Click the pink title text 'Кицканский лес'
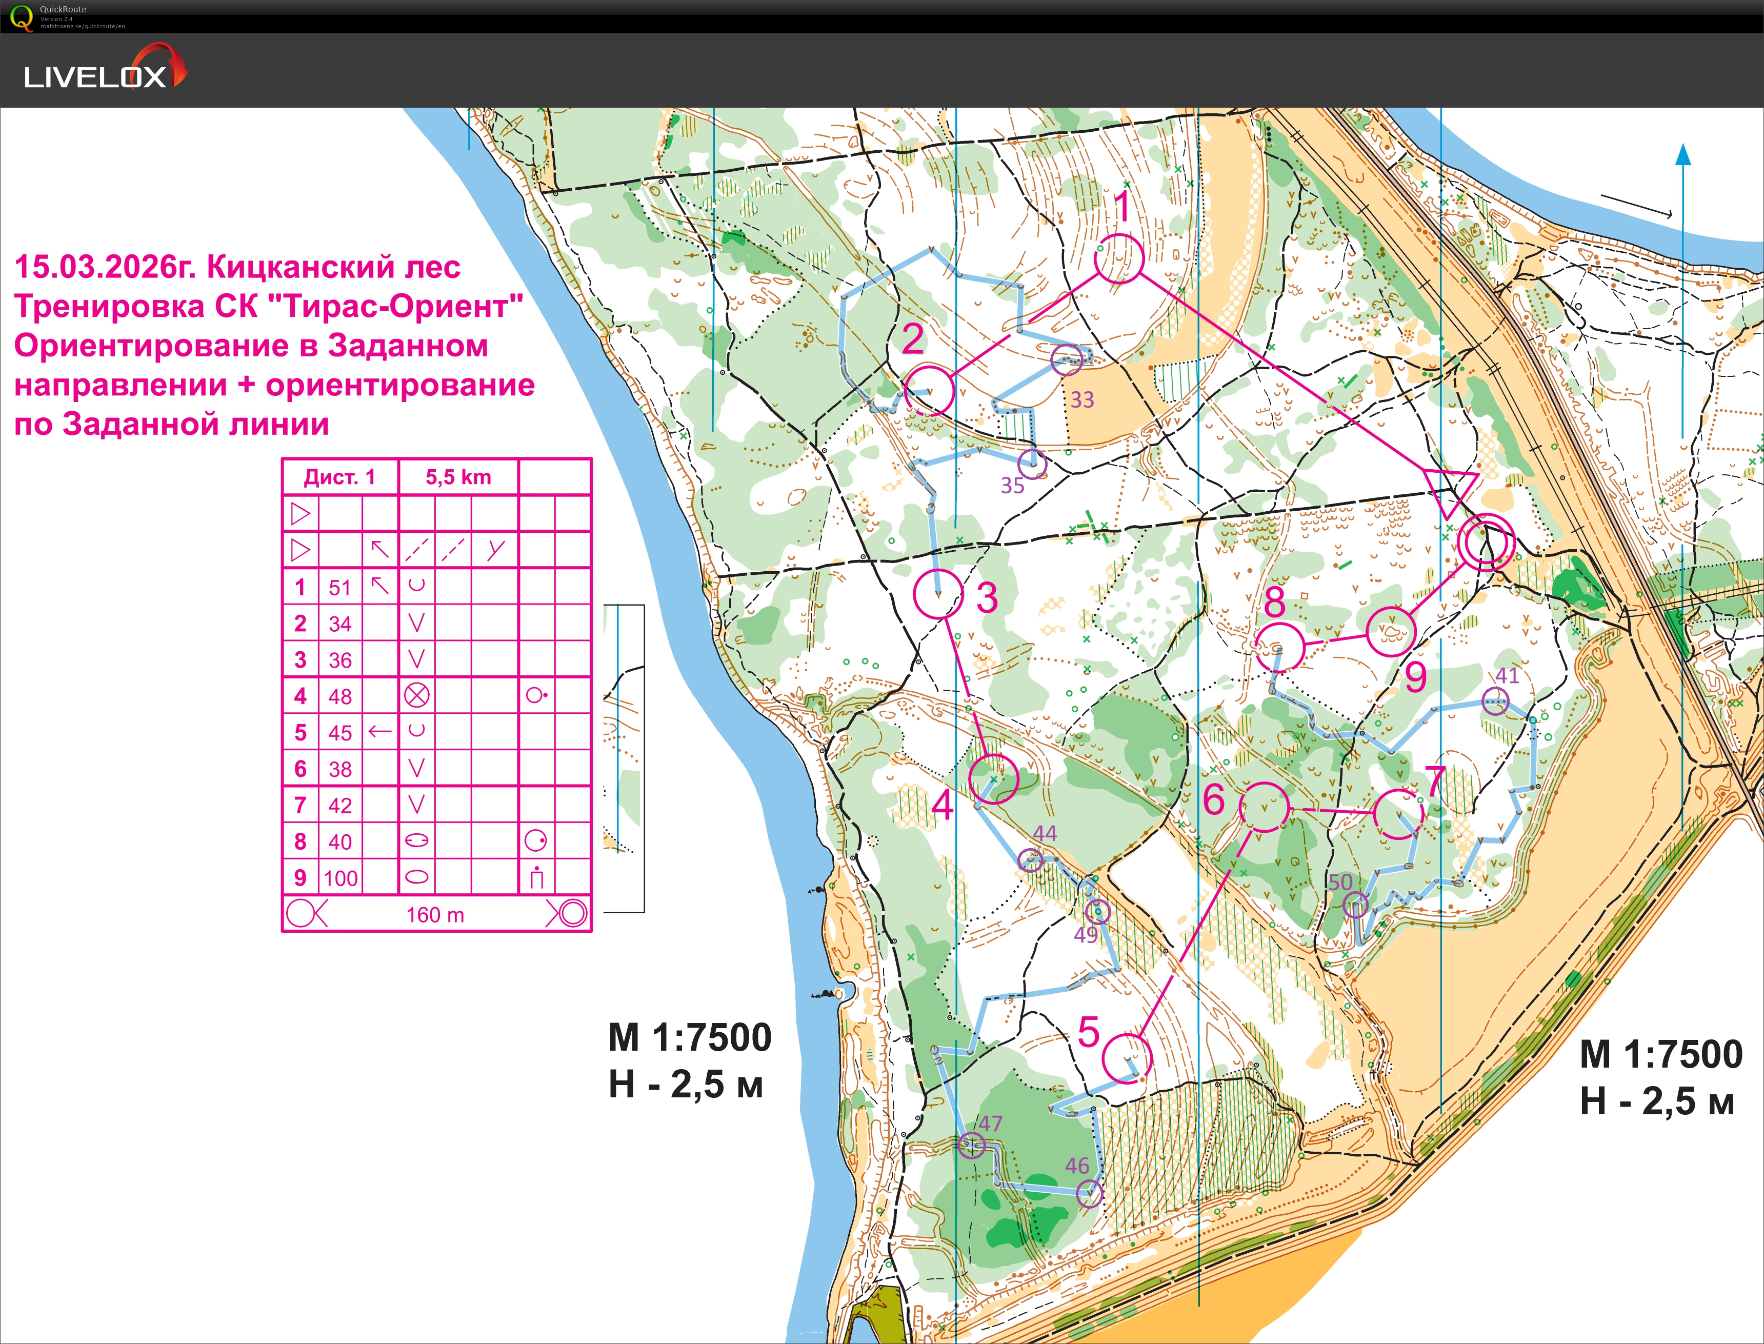The image size is (1764, 1344). 334,267
